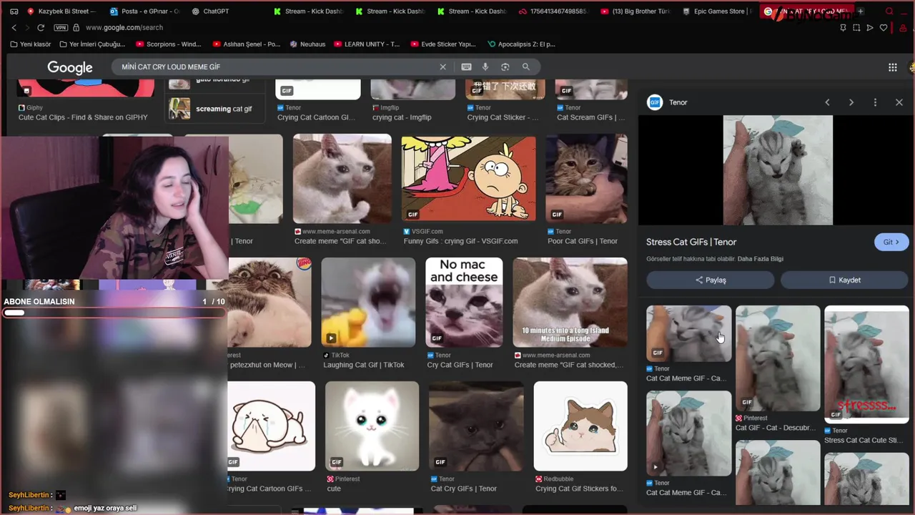
Task: Add a new browser tab
Action: (861, 11)
